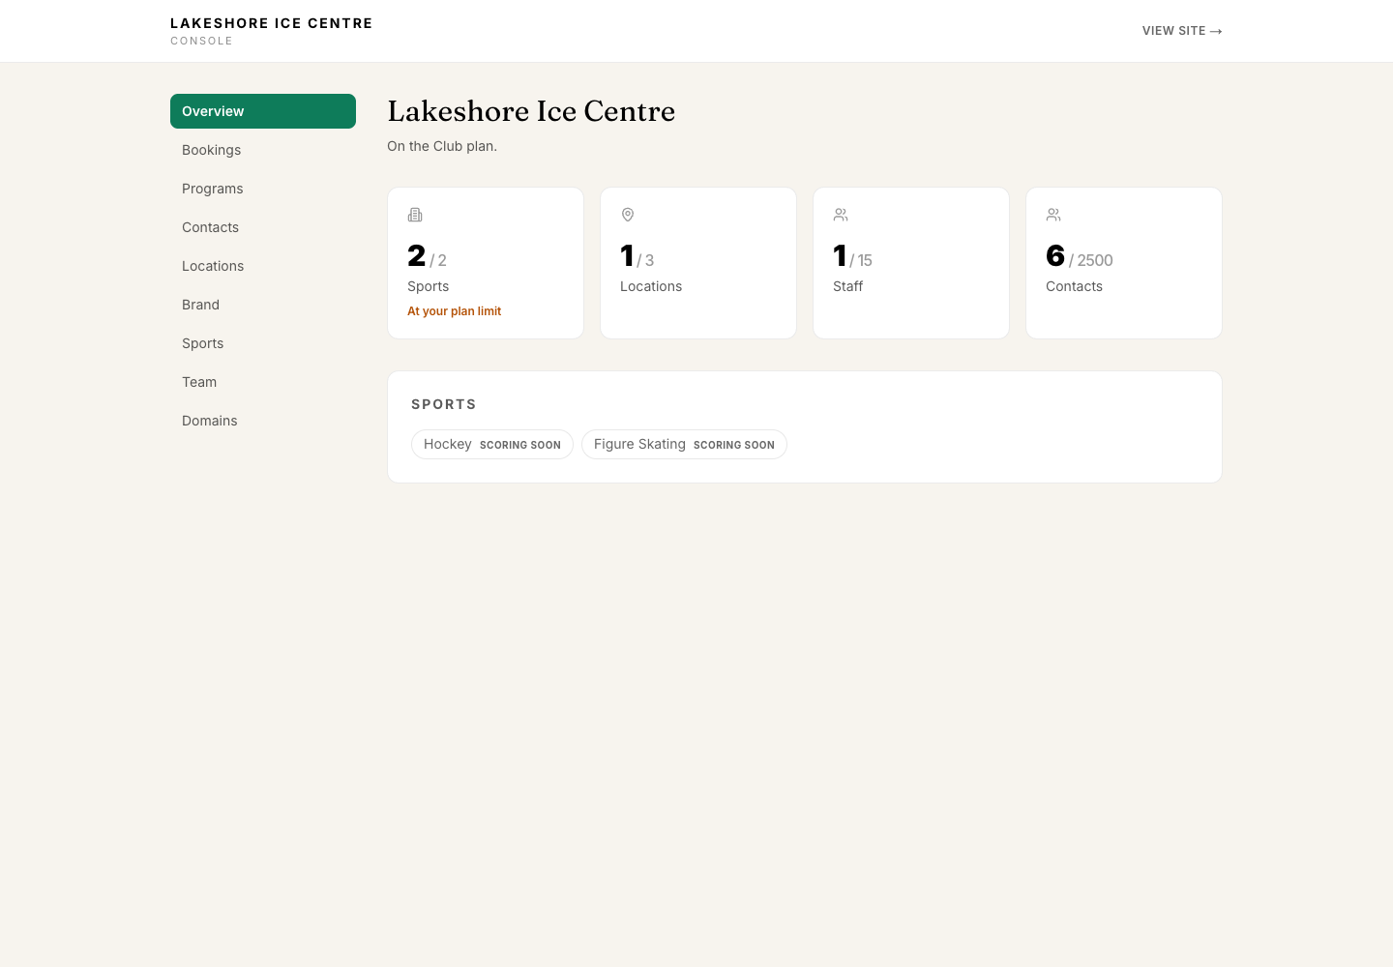
Task: Click the people icon on Staff card
Action: tap(841, 215)
